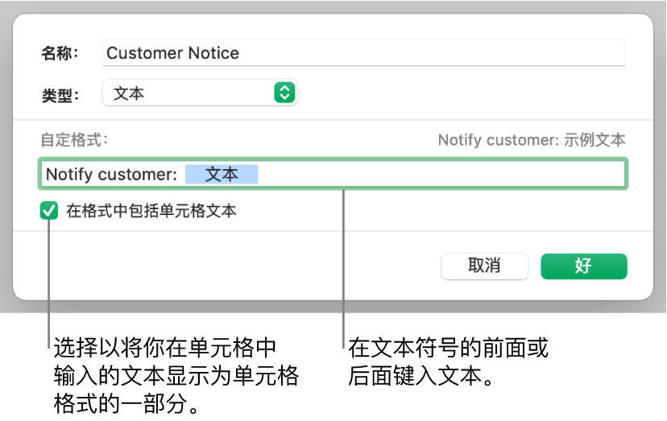Click the checkbox label 在格式中包括单元格文本
Viewport: 667px width, 421px height.
151,211
